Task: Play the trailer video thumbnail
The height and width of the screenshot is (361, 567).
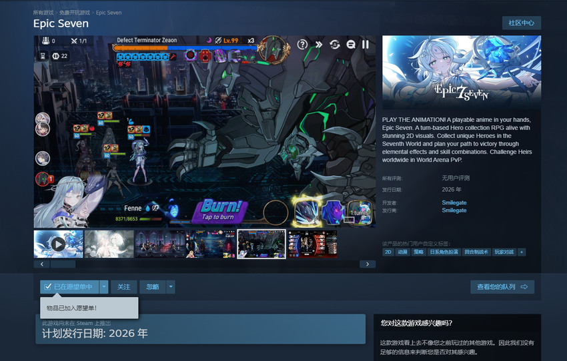Action: click(x=59, y=244)
